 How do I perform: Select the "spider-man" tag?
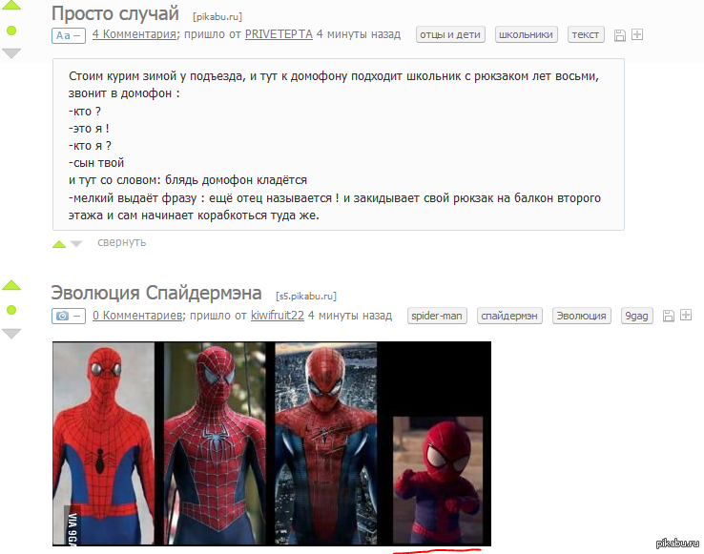coord(437,316)
